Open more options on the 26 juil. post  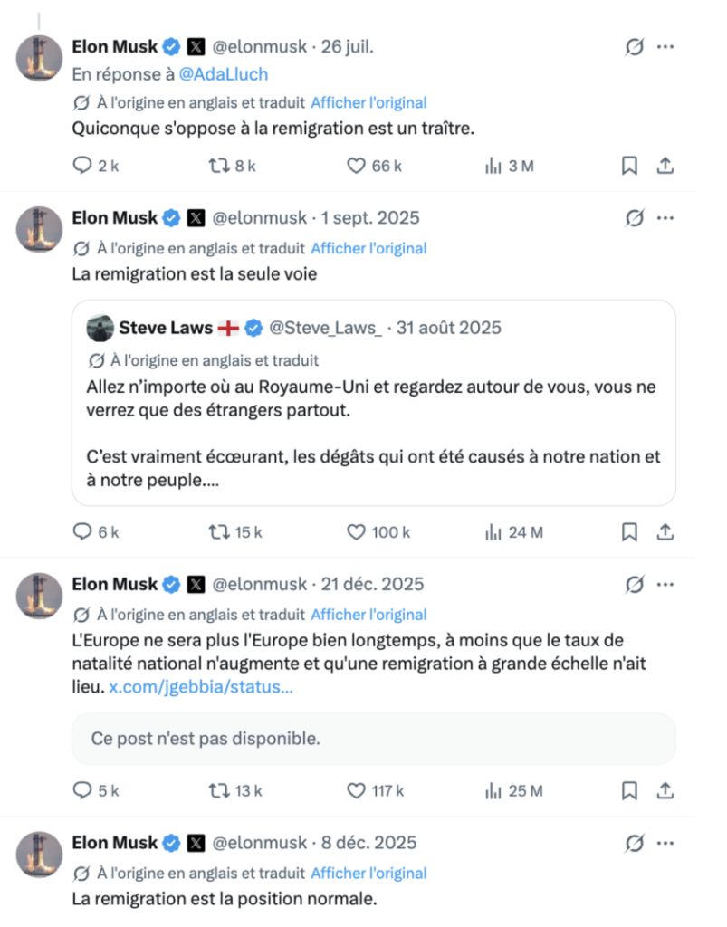pos(665,47)
